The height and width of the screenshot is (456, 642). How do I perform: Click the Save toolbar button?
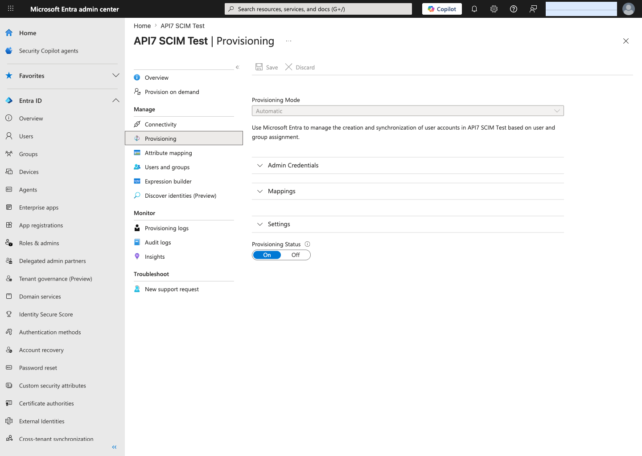[267, 67]
